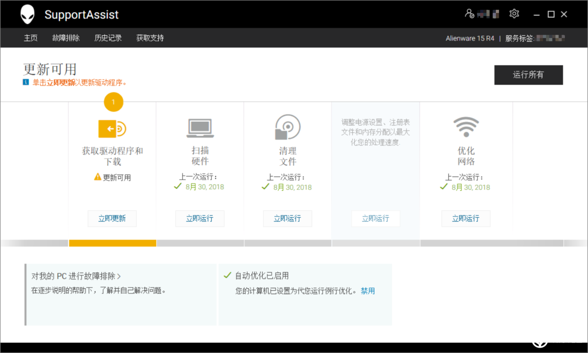
Task: Click 立即运行 on the performance tuning card
Action: tap(376, 219)
